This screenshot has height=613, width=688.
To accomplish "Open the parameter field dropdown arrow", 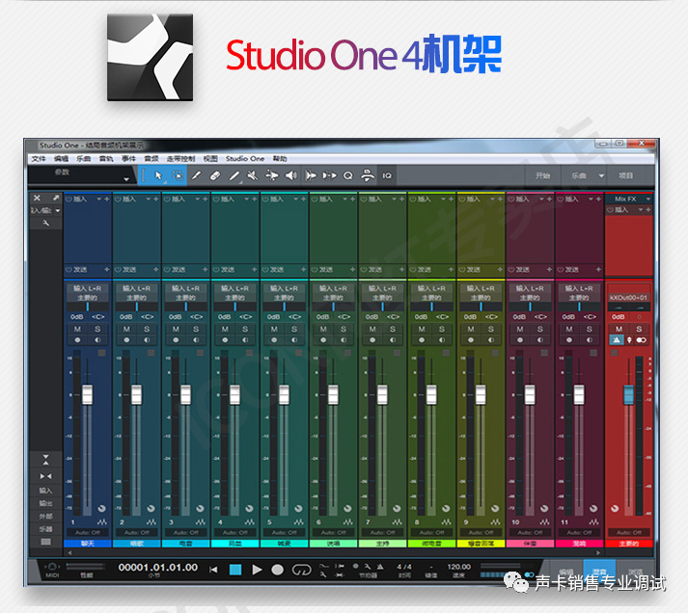I will (126, 178).
